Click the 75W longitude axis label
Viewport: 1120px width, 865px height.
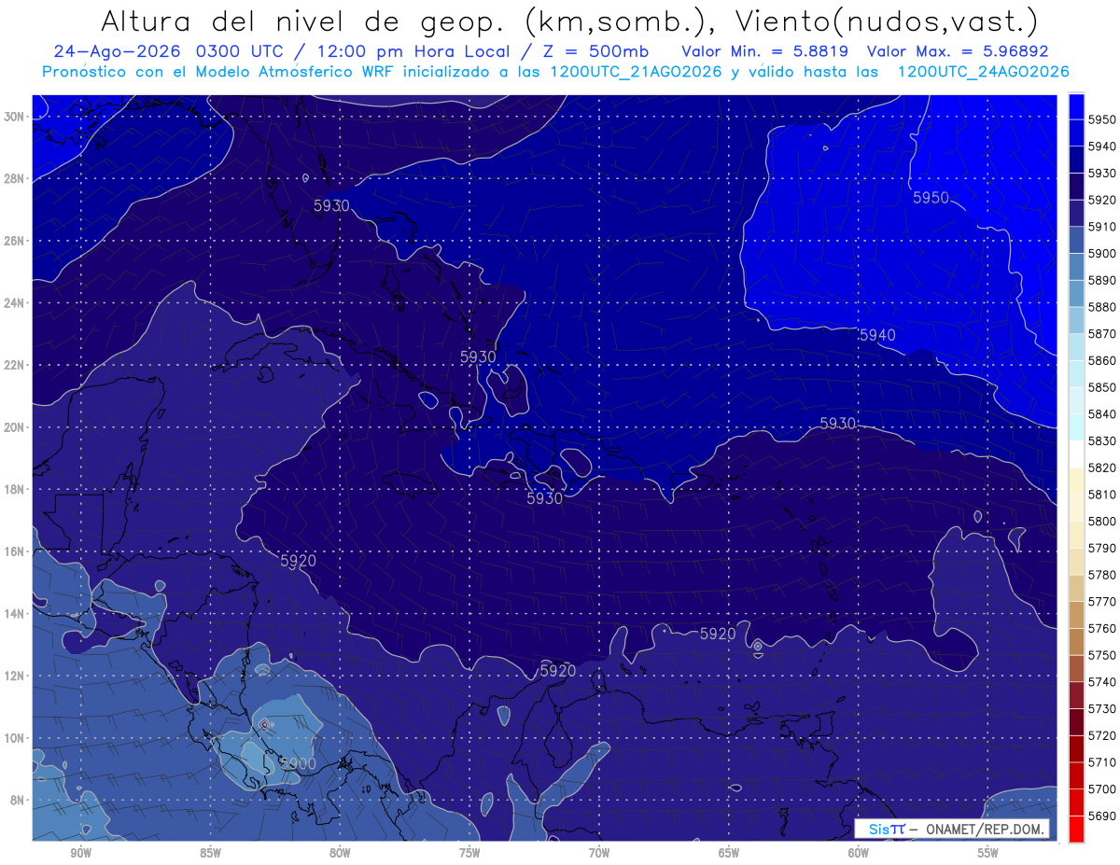click(469, 853)
